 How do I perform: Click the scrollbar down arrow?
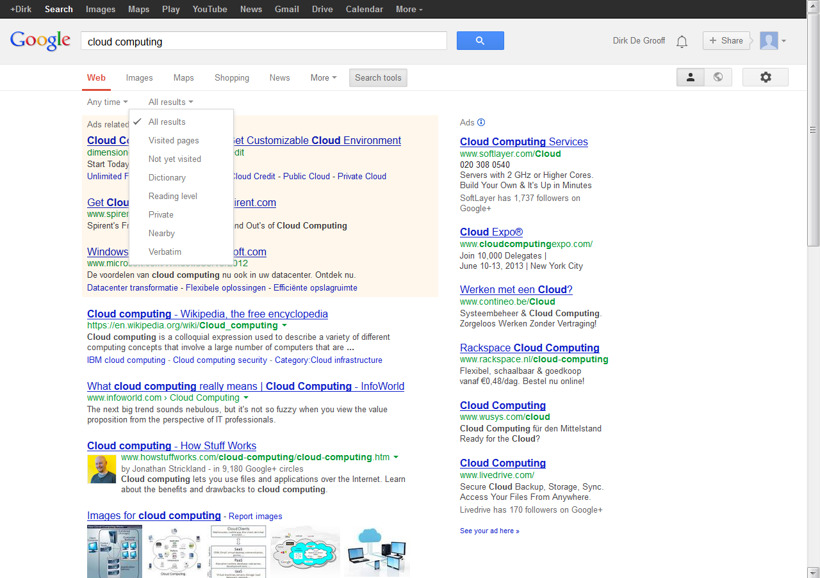tap(813, 572)
